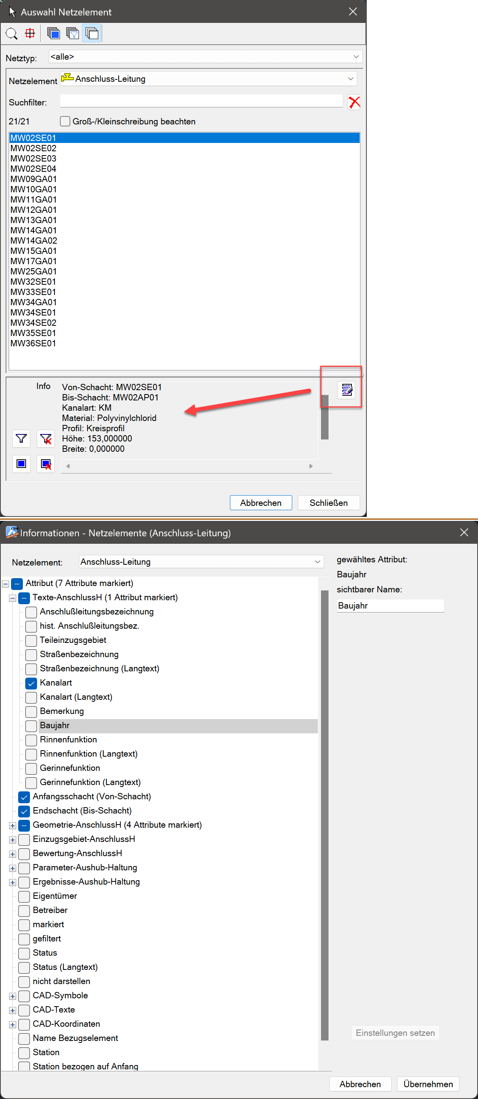Click the Schließen button
478x1099 pixels.
coord(329,503)
